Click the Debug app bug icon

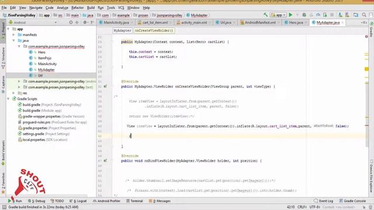[304, 15]
